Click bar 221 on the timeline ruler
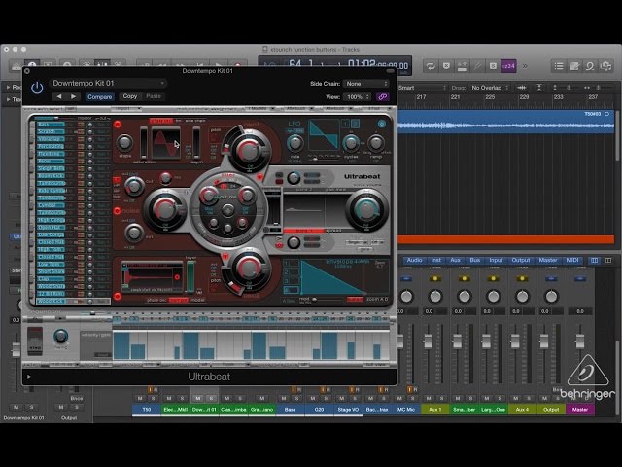The image size is (622, 467). 455,97
